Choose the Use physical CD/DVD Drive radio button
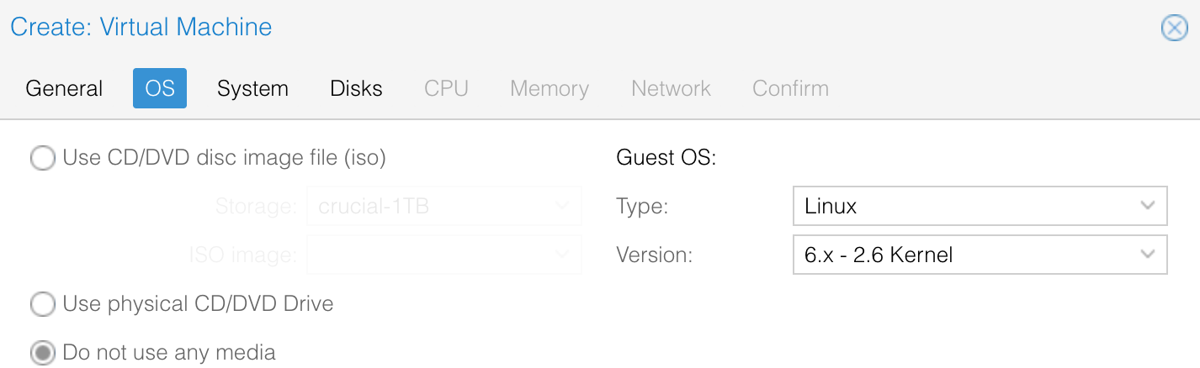Screen dimensions: 1200x368 [42, 304]
